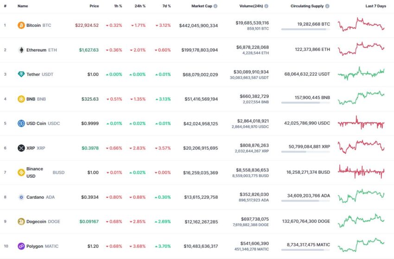Click the Bitcoin orange logo icon

point(21,25)
